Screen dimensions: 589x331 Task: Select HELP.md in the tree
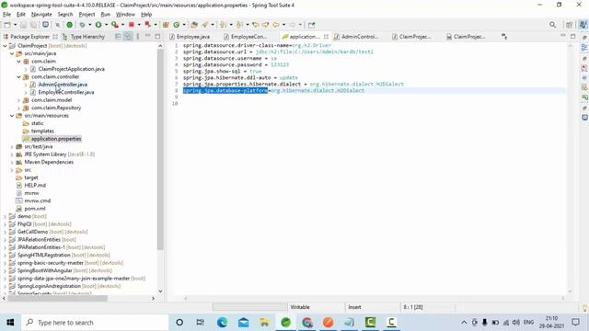(x=35, y=186)
